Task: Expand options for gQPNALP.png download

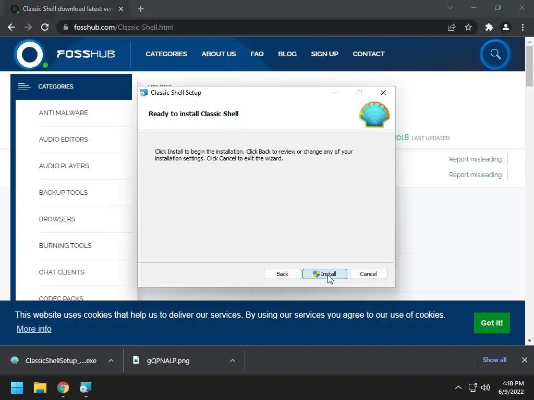Action: pos(233,360)
